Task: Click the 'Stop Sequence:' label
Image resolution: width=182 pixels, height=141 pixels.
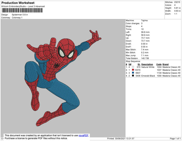Action: click(133, 61)
